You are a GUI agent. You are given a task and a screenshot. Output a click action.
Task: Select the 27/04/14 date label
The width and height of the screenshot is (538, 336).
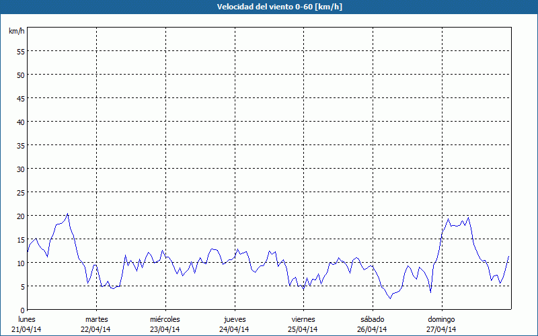[442, 329]
